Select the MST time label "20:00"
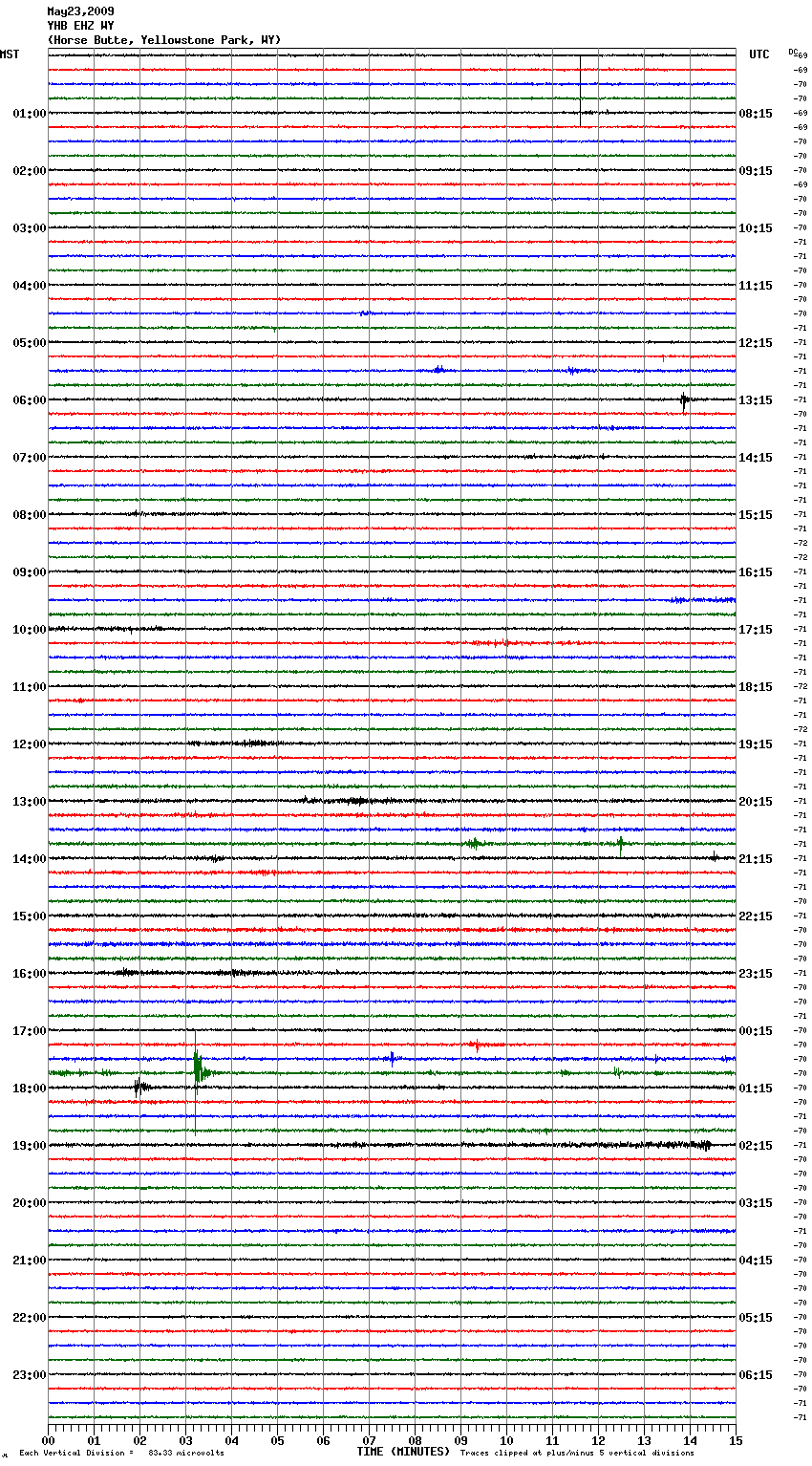Viewport: 812px width, 1466px height. [x=30, y=1203]
